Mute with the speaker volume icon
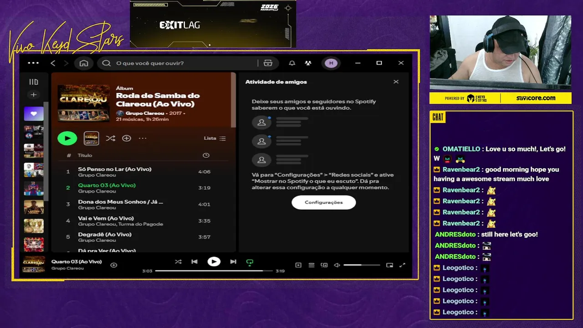Viewport: 583px width, 328px height. click(x=337, y=265)
